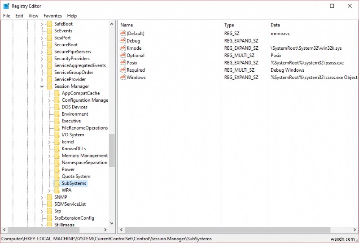Click the 'mnmsrvc' data cell
The image size is (359, 243).
pyautogui.click(x=280, y=34)
